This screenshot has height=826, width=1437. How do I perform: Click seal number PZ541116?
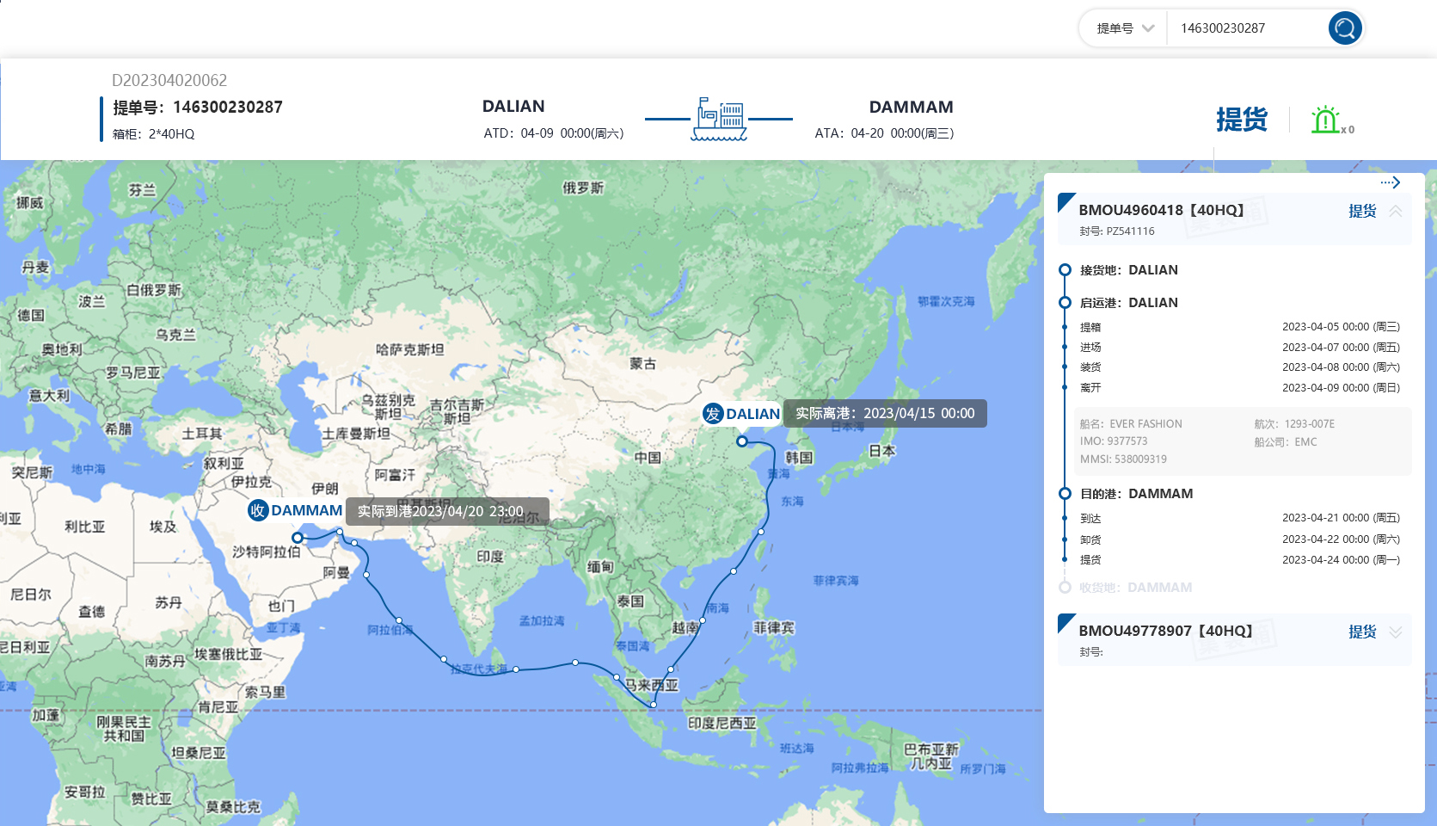1130,231
